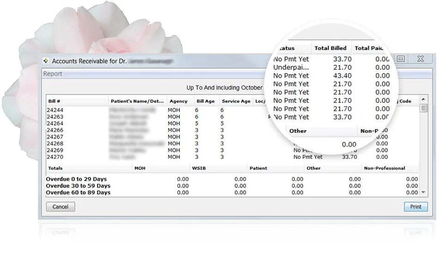Click the Totals column header
Screen dimensions: 439x256
89,168
